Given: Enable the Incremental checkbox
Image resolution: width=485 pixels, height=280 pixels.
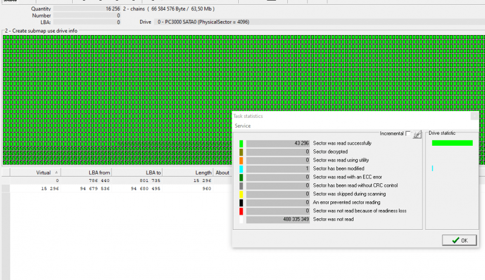Looking at the screenshot, I should 408,134.
